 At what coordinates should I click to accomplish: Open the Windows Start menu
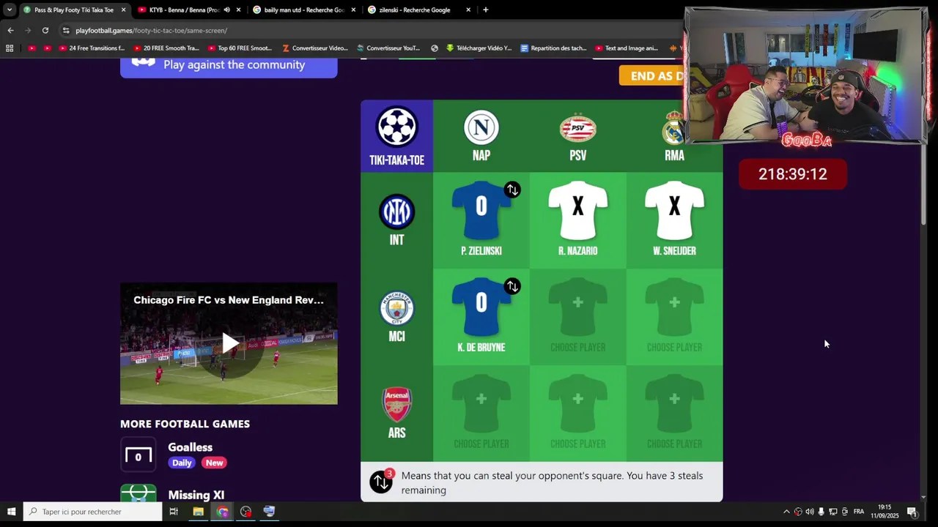coord(11,512)
